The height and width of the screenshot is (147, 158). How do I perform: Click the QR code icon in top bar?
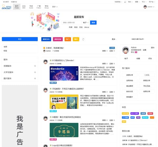pyautogui.click(x=125, y=2)
